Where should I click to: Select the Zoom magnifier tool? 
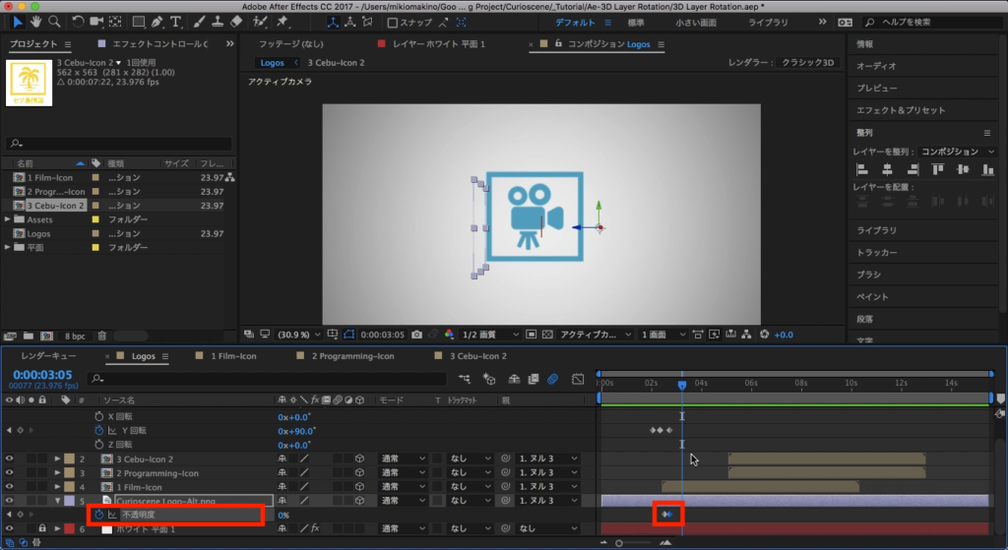[53, 22]
